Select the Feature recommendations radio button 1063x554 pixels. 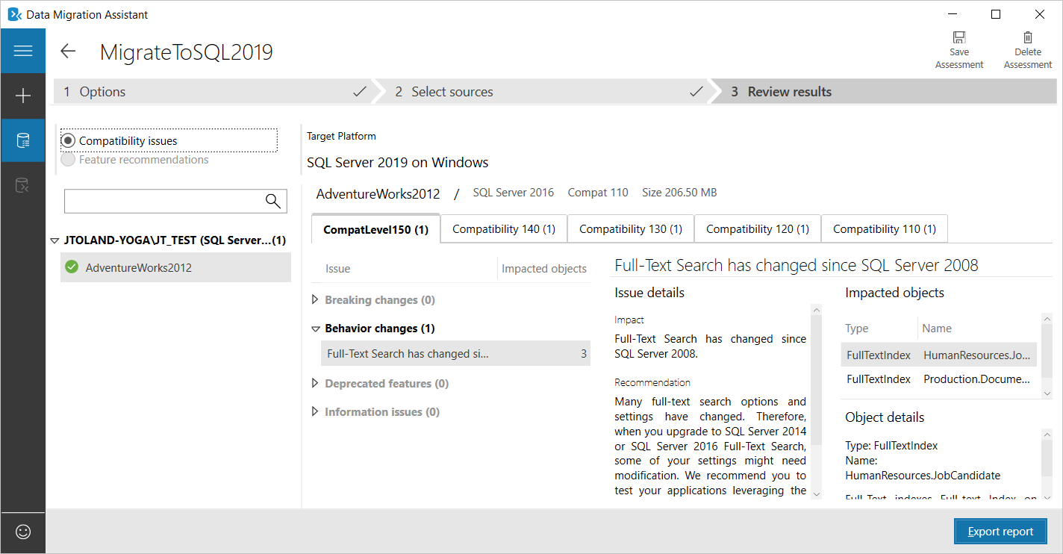click(69, 159)
